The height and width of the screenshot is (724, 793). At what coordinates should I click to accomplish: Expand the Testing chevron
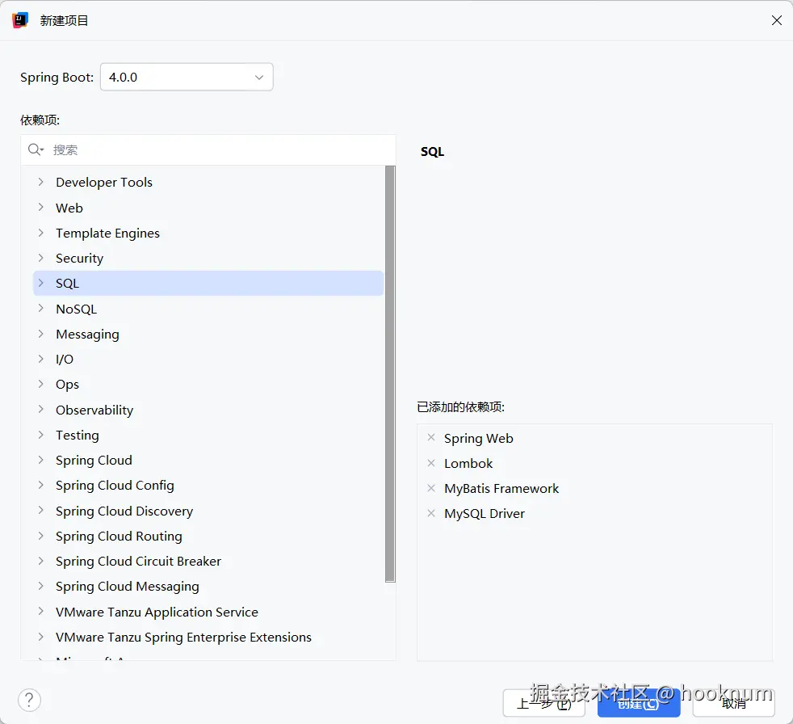coord(41,435)
